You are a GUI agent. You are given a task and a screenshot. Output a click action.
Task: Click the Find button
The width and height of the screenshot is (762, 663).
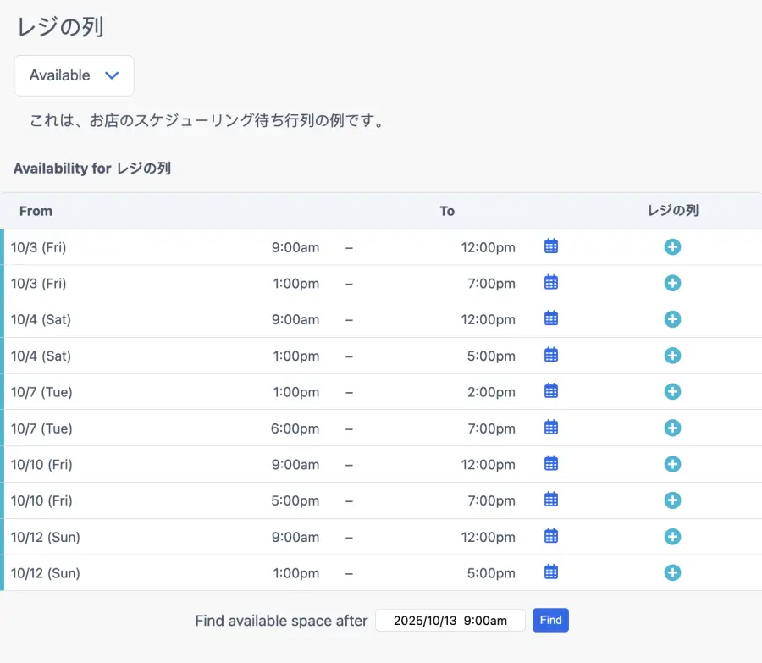pos(550,621)
